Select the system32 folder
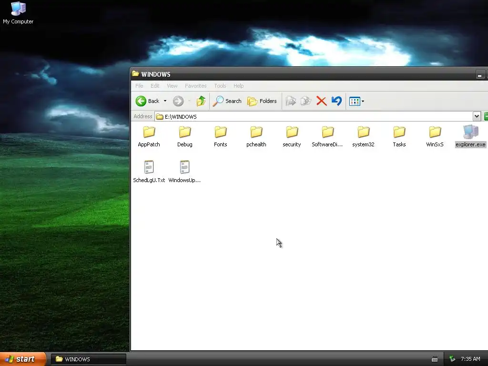Screen dimensions: 488x366 tap(363, 137)
